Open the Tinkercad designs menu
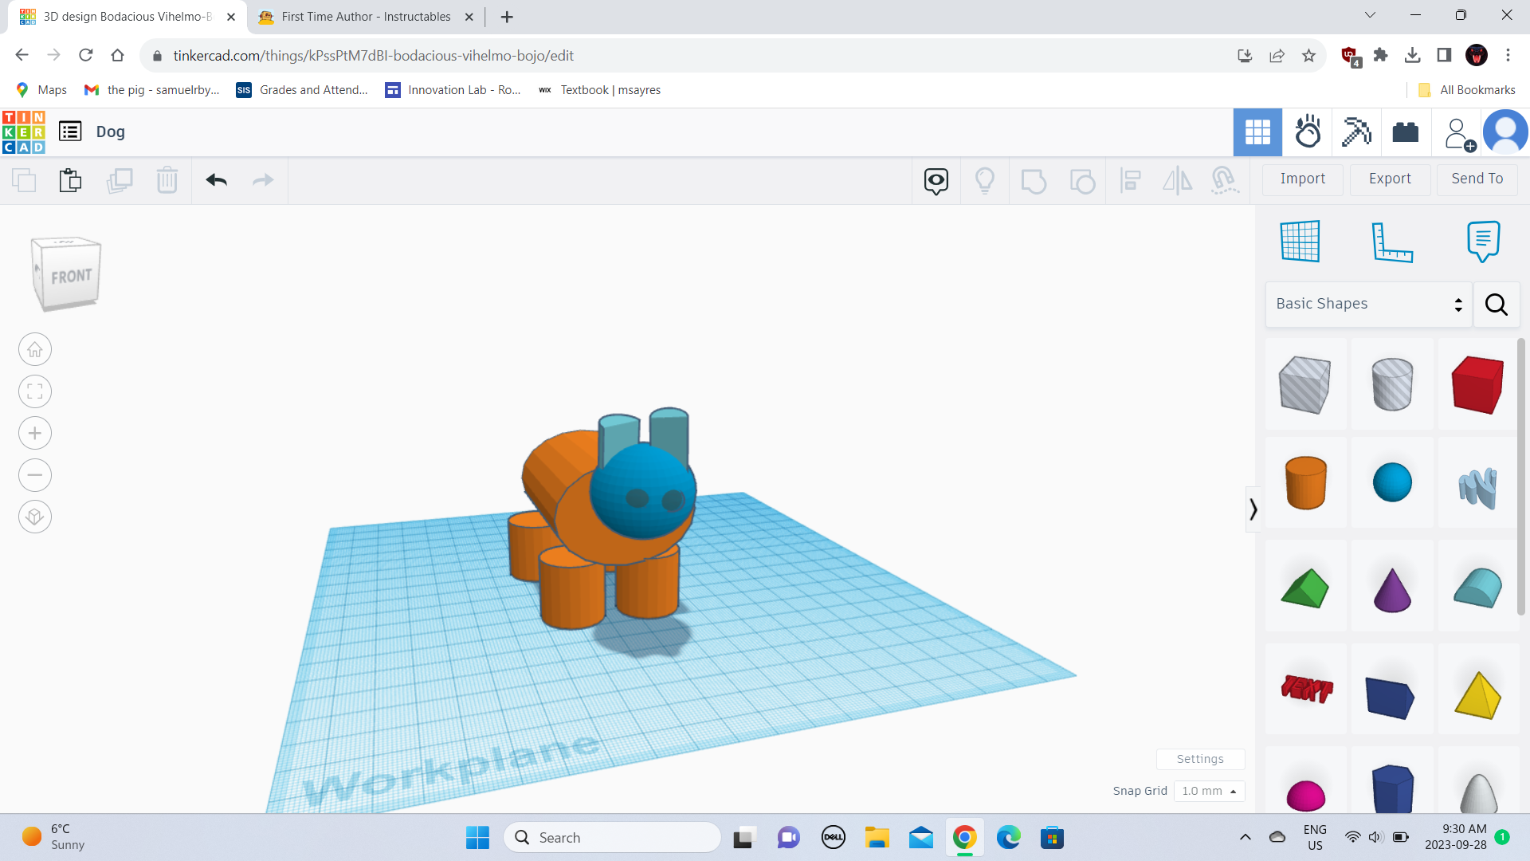Image resolution: width=1530 pixels, height=861 pixels. click(70, 132)
